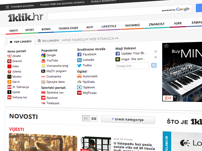Open the LIFESTYLE category

pos(109,26)
